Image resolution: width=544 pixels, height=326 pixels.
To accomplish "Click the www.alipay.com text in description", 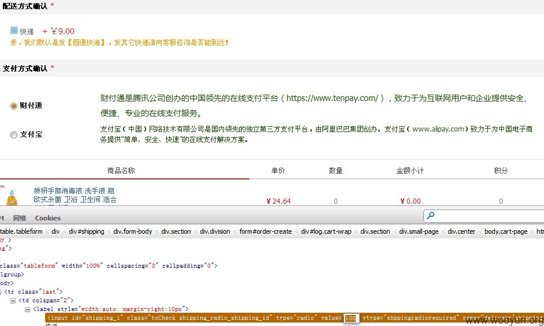I will click(438, 129).
